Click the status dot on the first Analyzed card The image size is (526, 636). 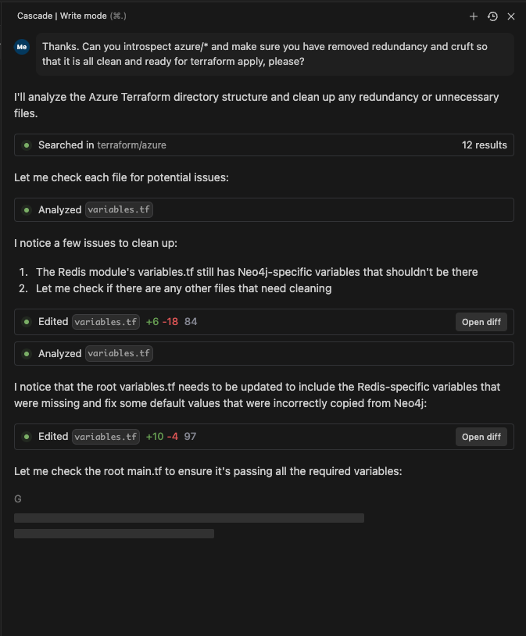click(x=27, y=209)
